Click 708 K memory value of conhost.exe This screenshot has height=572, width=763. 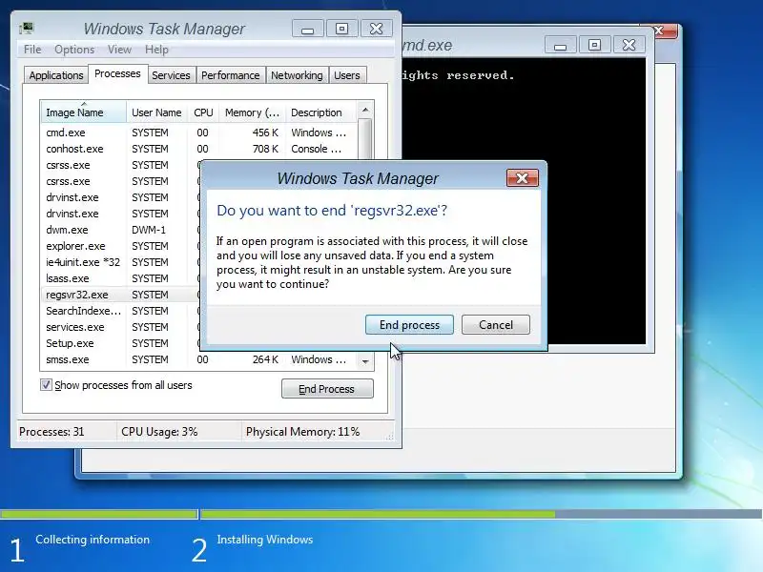(x=265, y=149)
